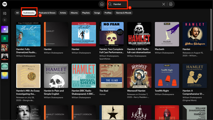Open Hamlet (Version 3) cover
Image resolution: width=213 pixels, height=120 pixels.
pos(84,113)
